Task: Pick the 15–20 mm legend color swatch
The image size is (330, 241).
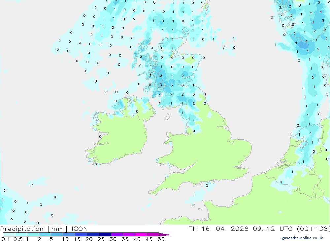Action: 81,234
